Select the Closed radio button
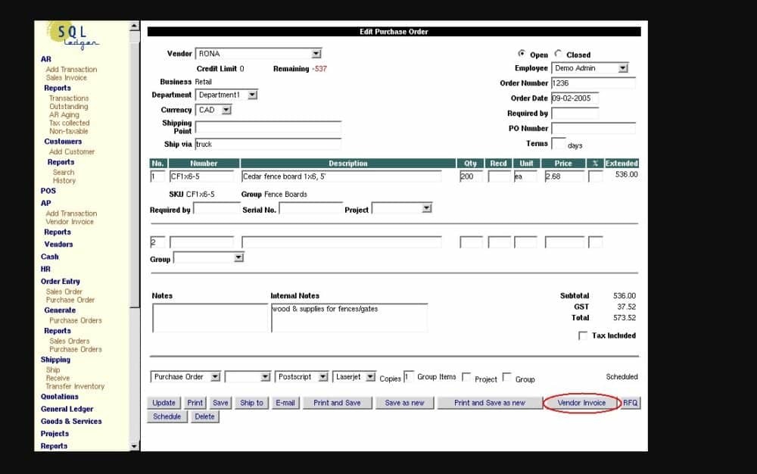 558,54
